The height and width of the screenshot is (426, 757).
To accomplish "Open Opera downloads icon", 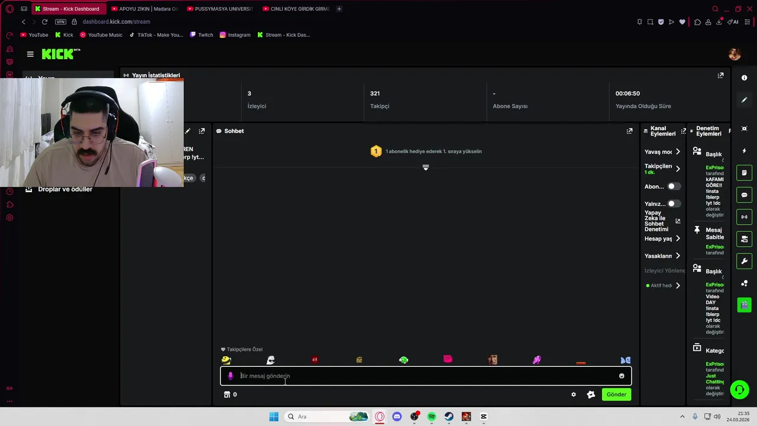I will point(719,22).
